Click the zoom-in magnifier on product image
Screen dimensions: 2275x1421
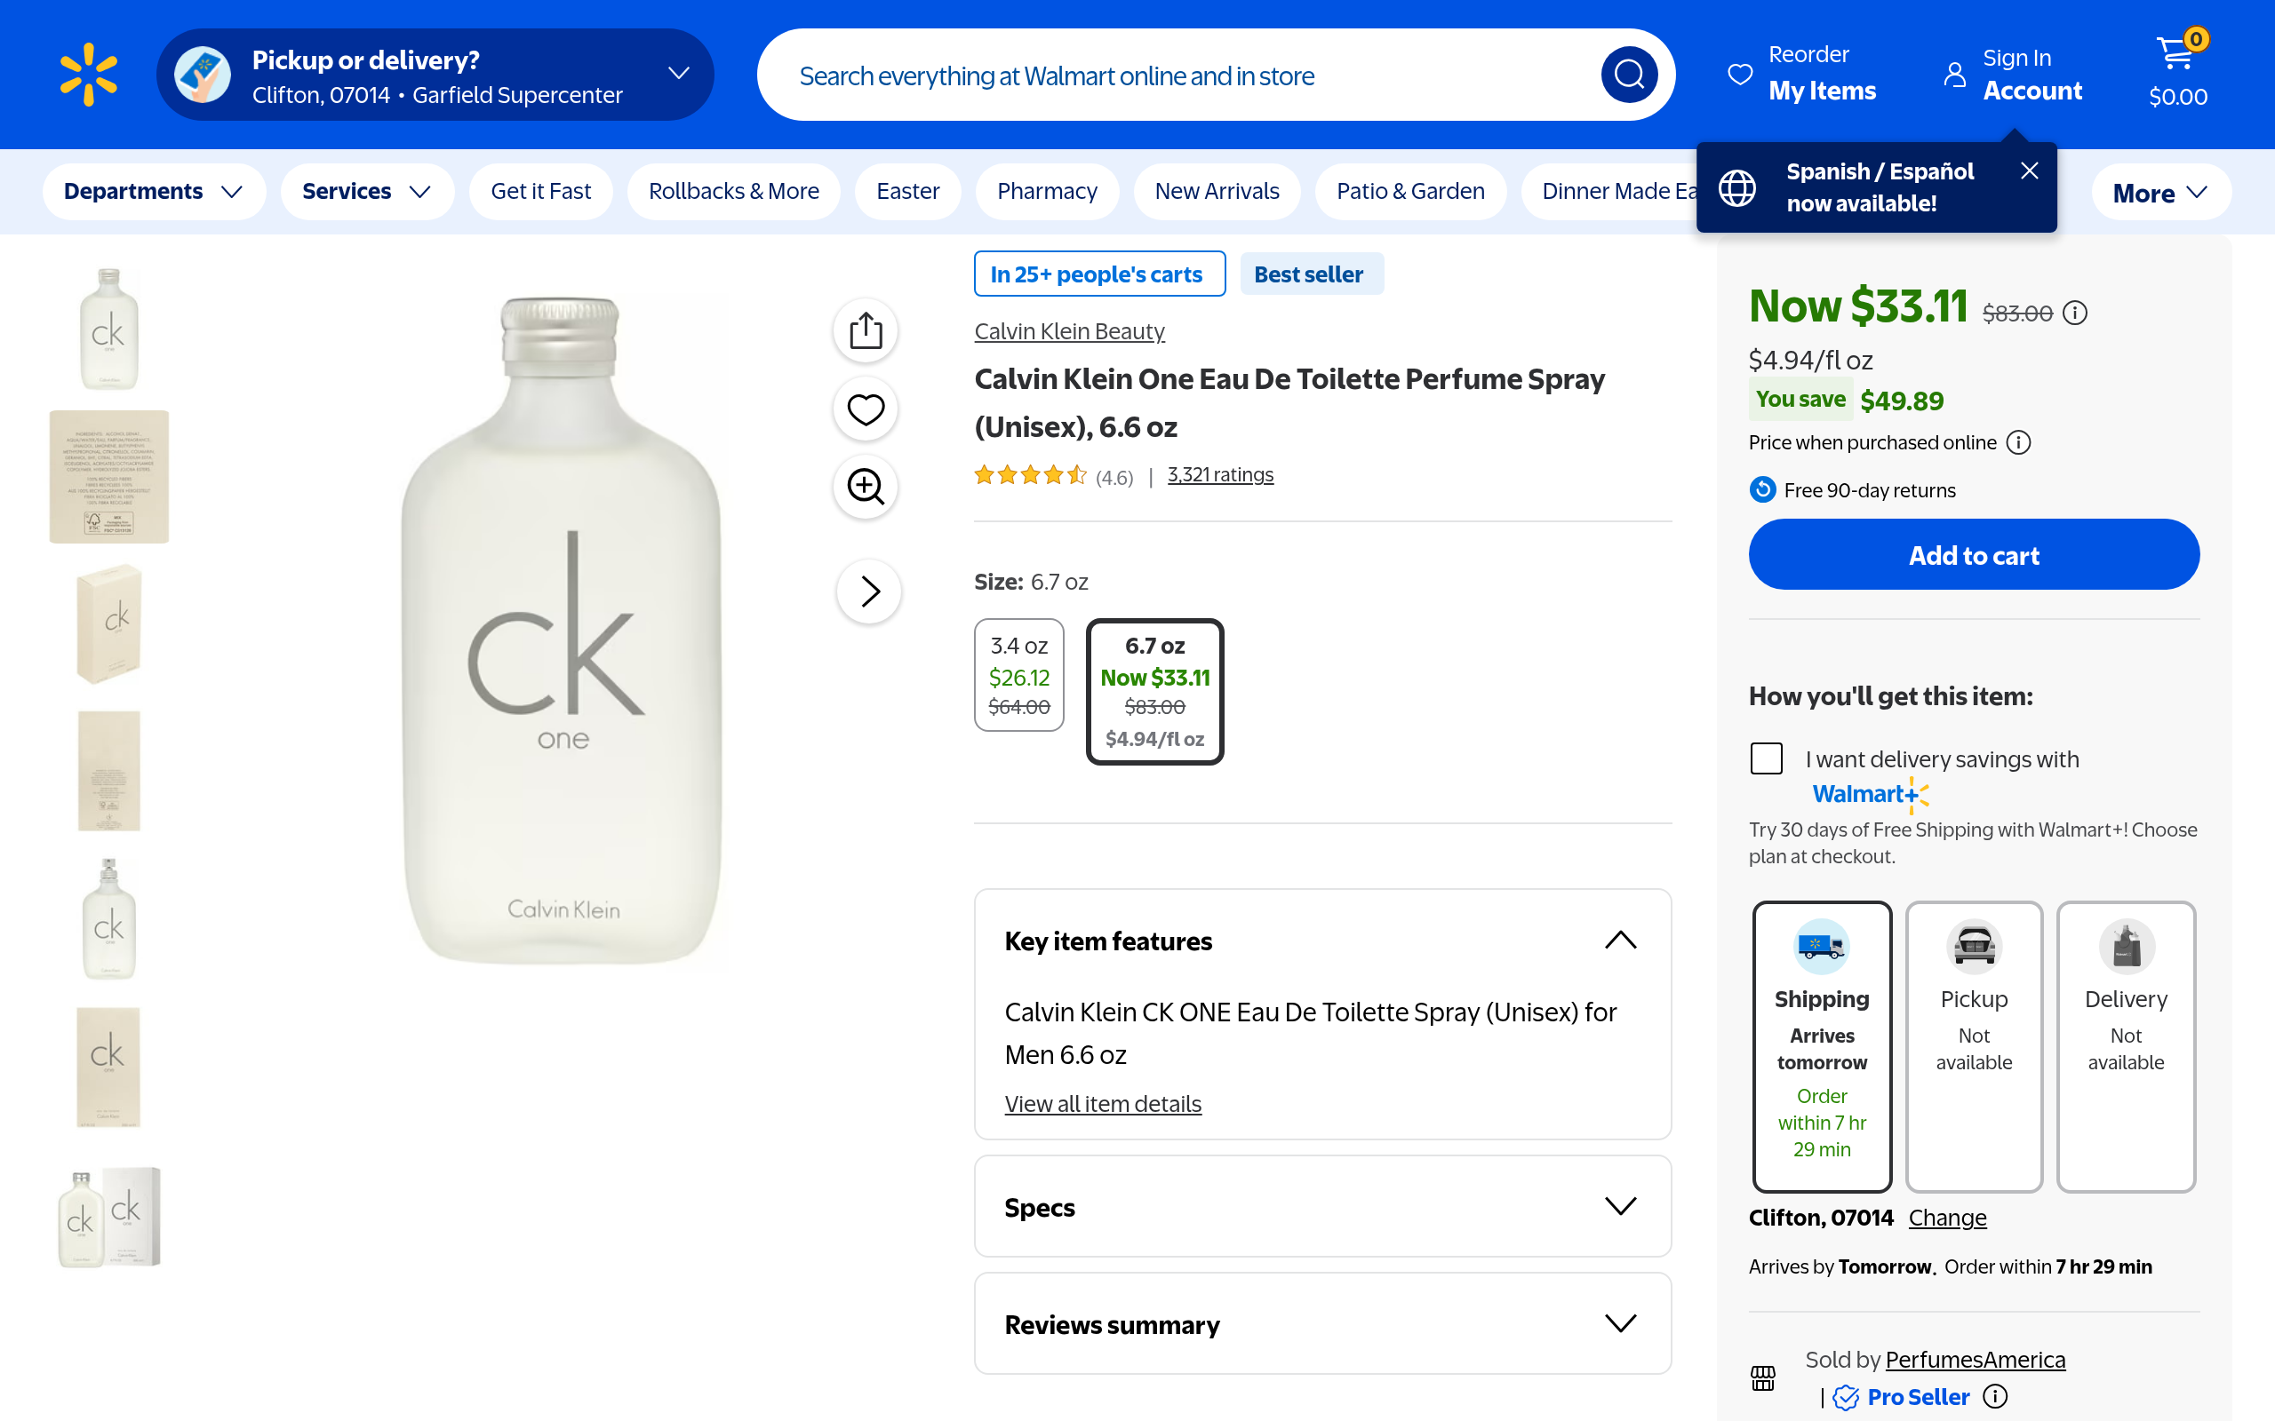pos(866,487)
